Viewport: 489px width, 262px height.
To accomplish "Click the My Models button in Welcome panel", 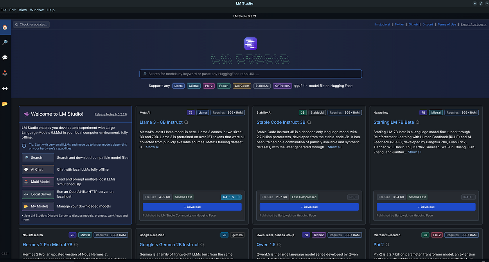I will [38, 206].
